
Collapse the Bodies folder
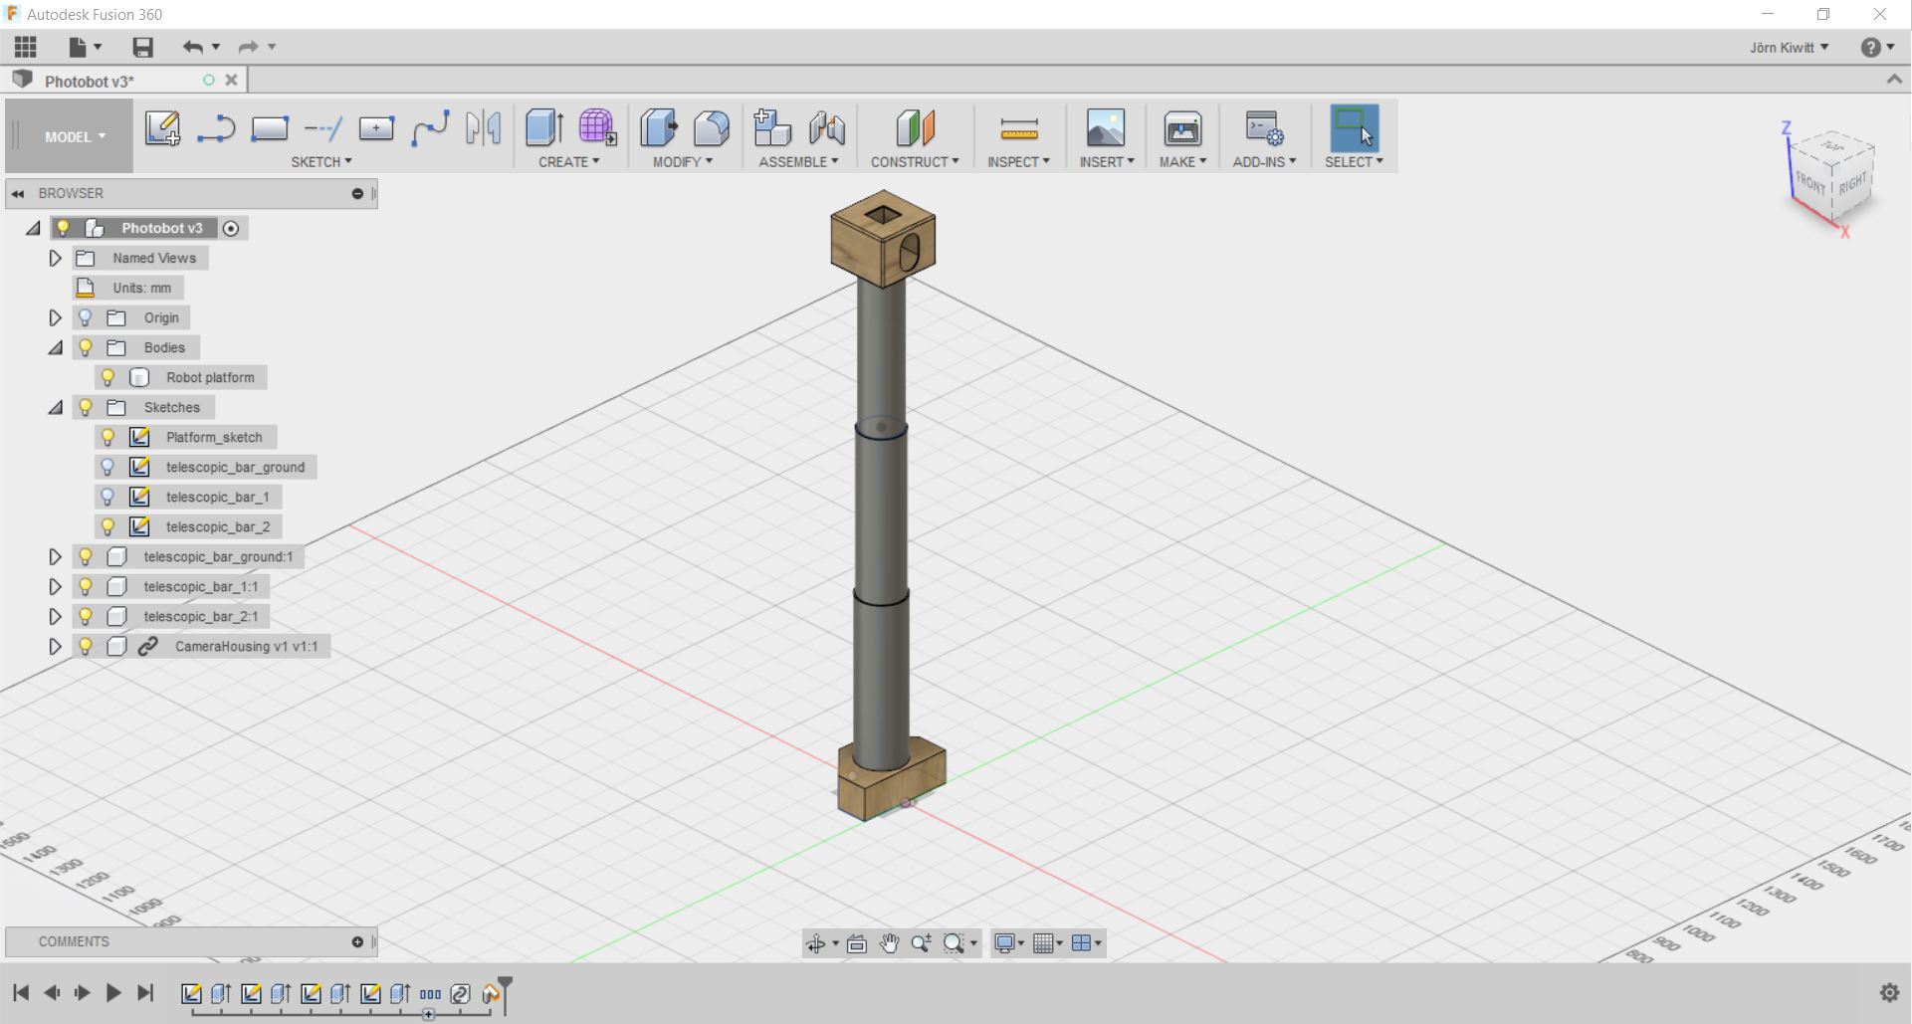click(x=56, y=347)
